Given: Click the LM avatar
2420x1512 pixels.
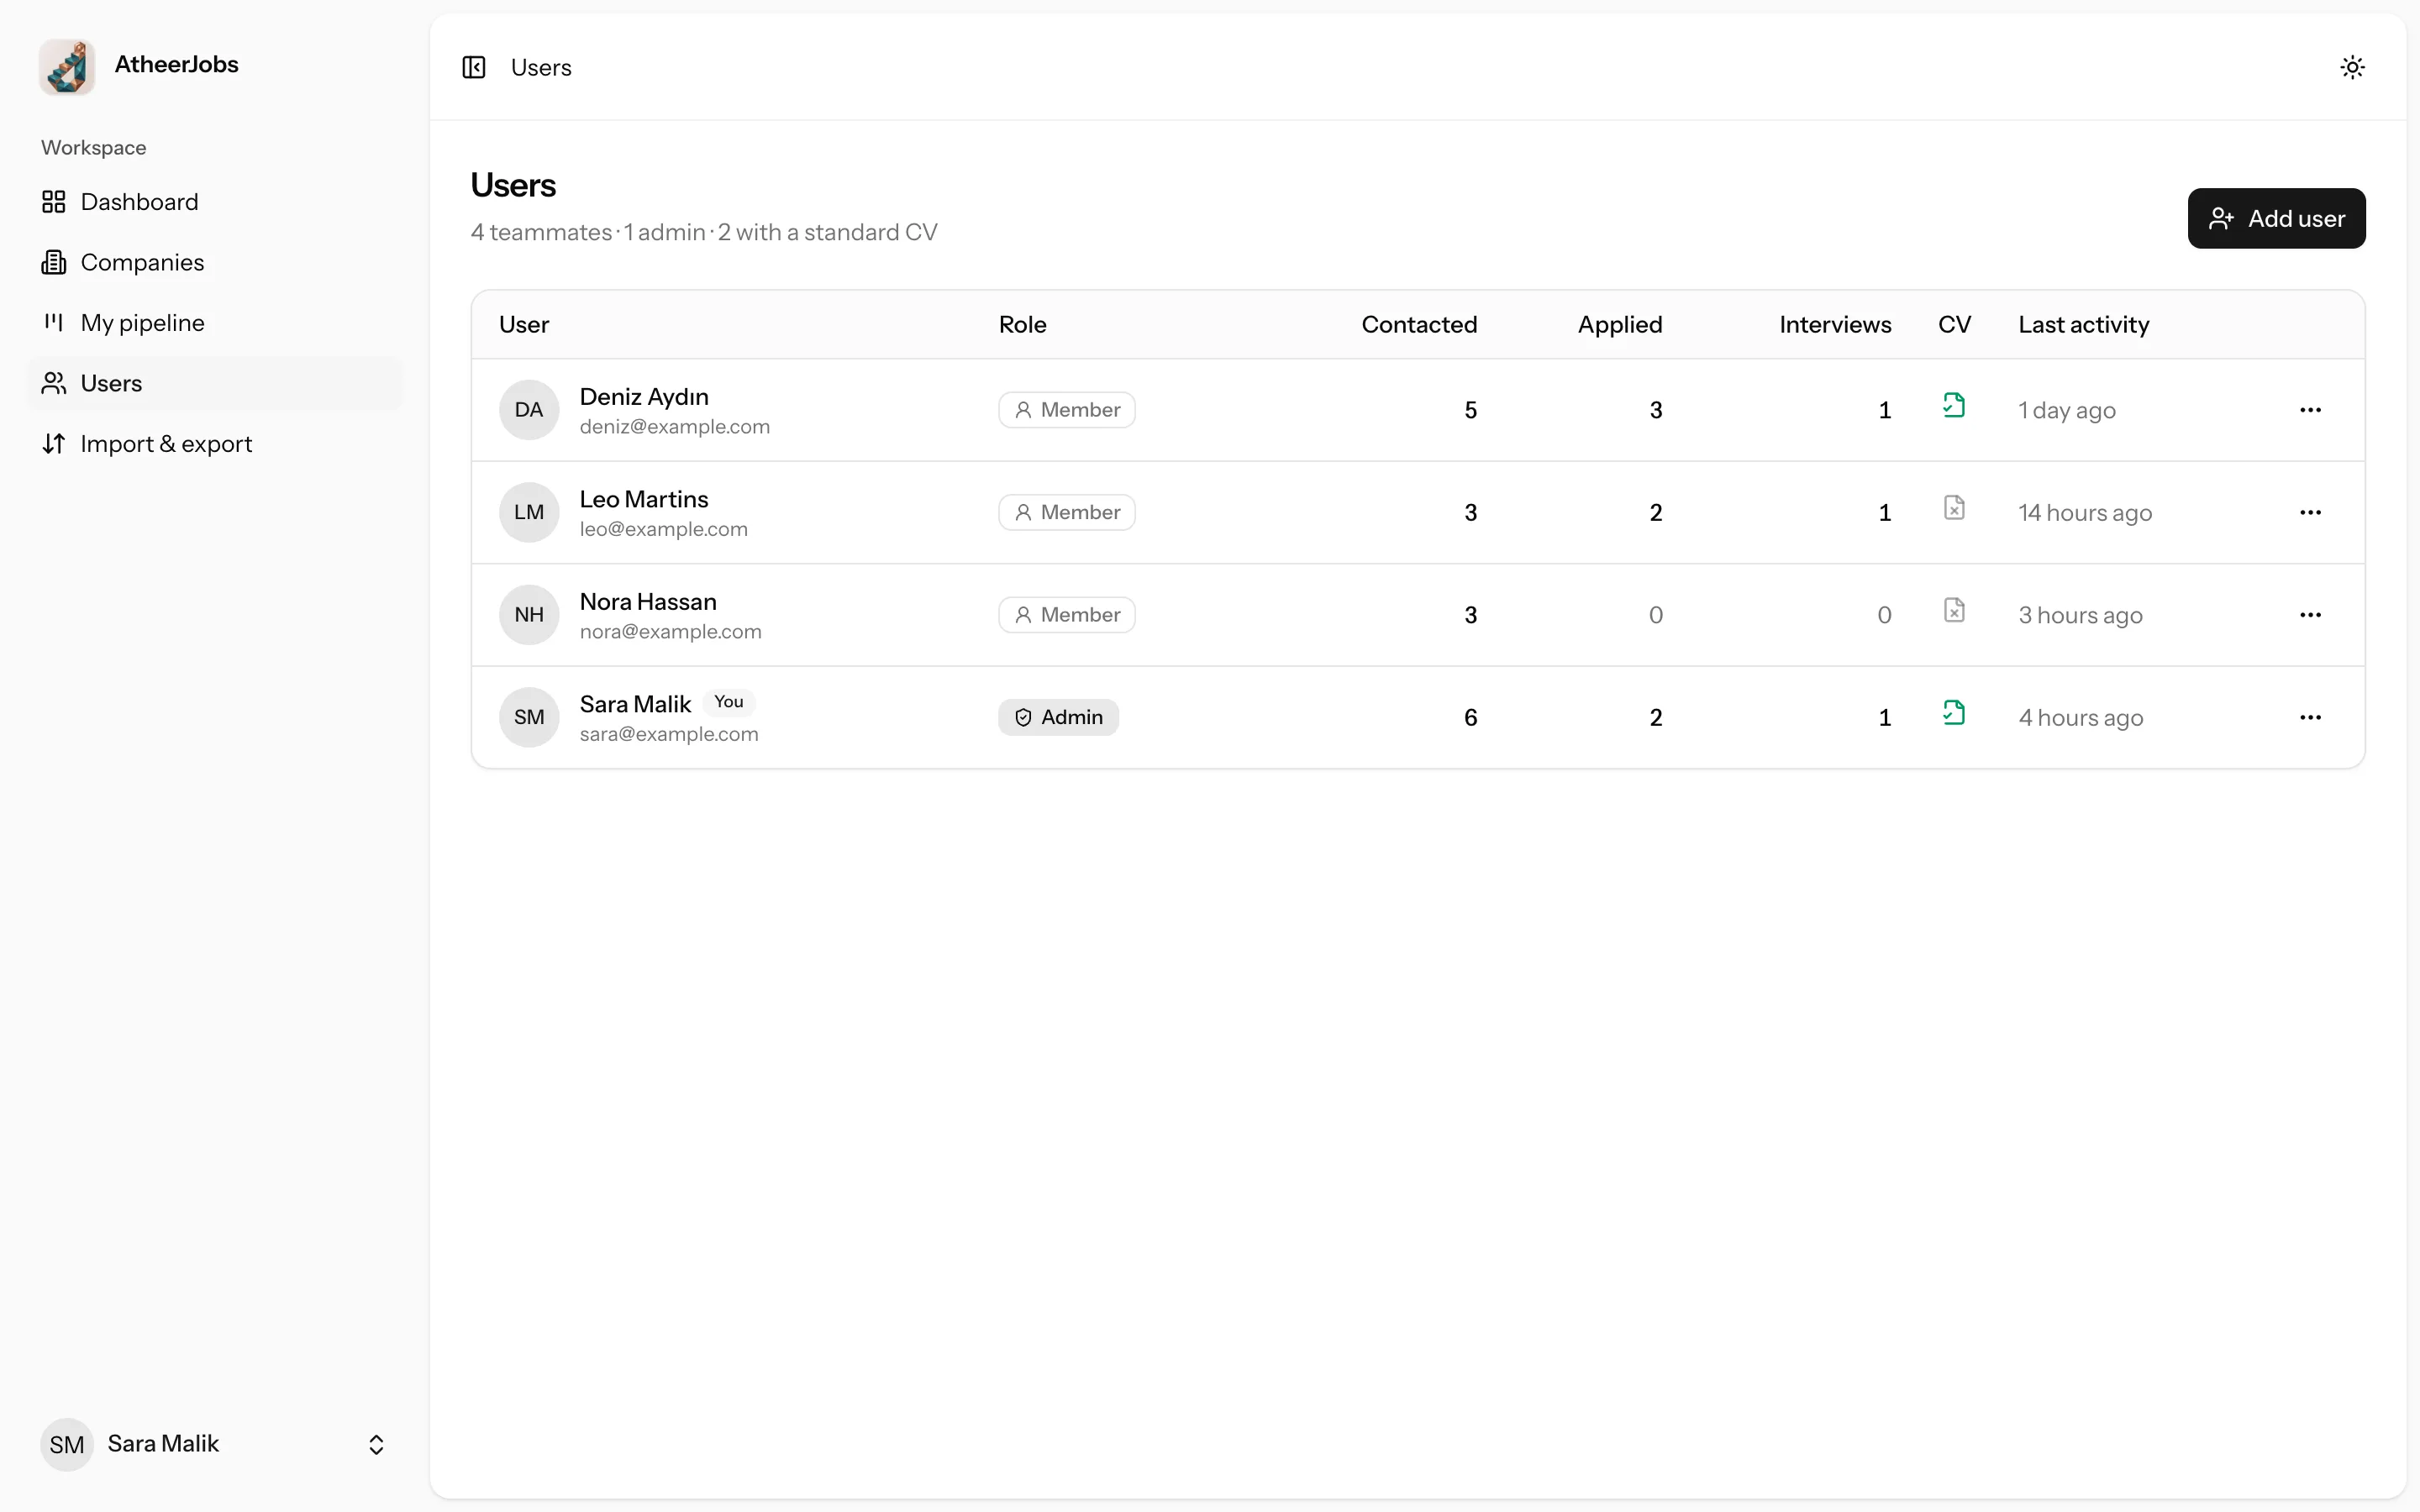Looking at the screenshot, I should point(529,512).
